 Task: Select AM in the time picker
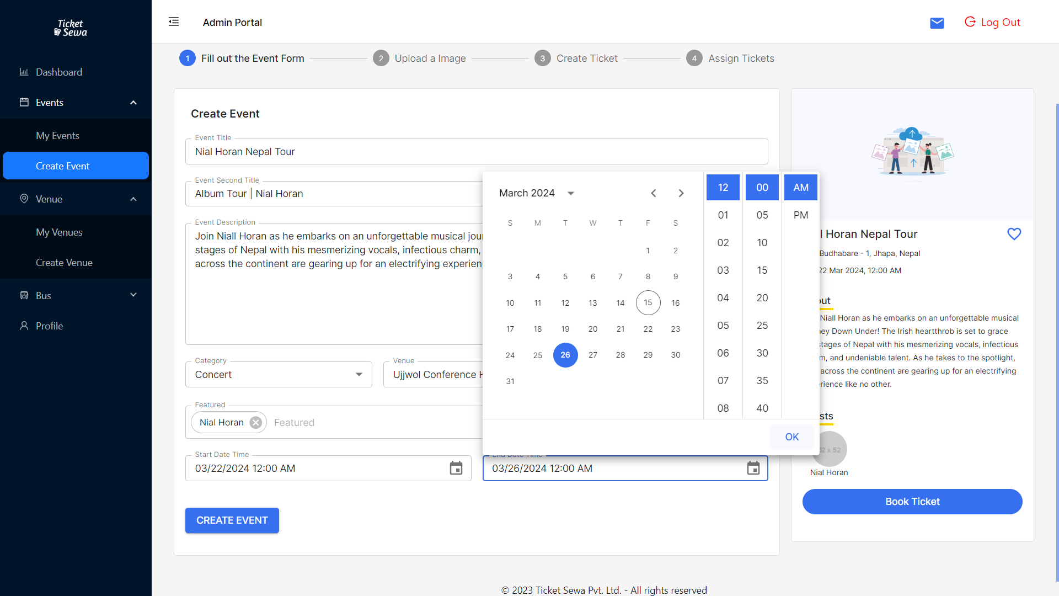[x=800, y=188]
